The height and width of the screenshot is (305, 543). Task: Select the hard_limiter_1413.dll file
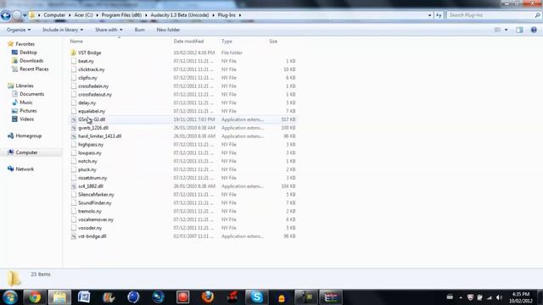pos(100,136)
